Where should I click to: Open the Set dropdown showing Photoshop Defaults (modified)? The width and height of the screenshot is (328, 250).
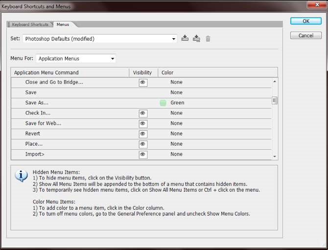pos(100,39)
